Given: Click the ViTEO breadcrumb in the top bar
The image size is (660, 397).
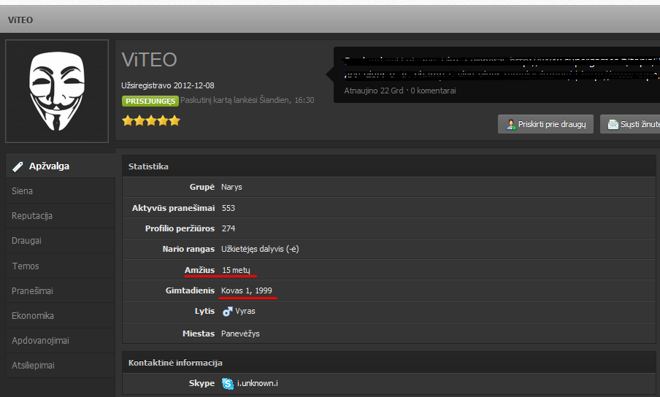Looking at the screenshot, I should pos(20,20).
